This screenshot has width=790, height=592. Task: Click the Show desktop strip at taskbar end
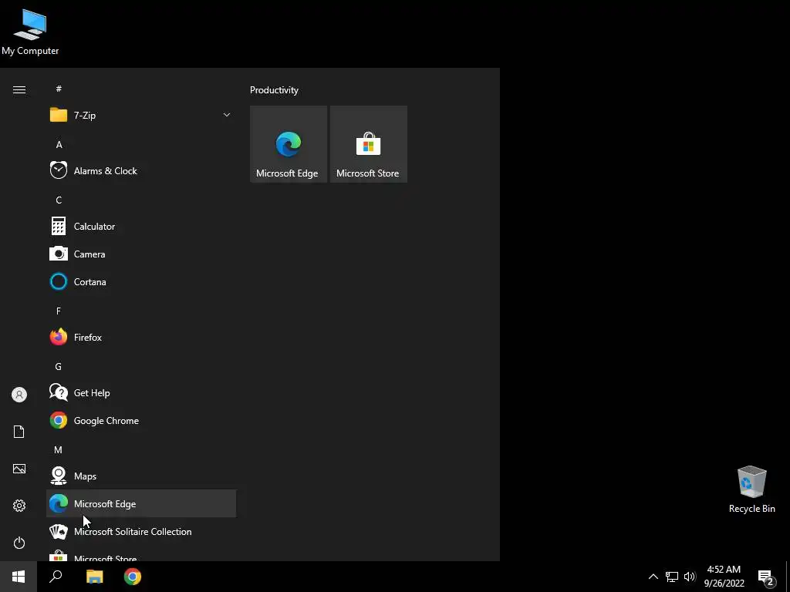tap(788, 577)
